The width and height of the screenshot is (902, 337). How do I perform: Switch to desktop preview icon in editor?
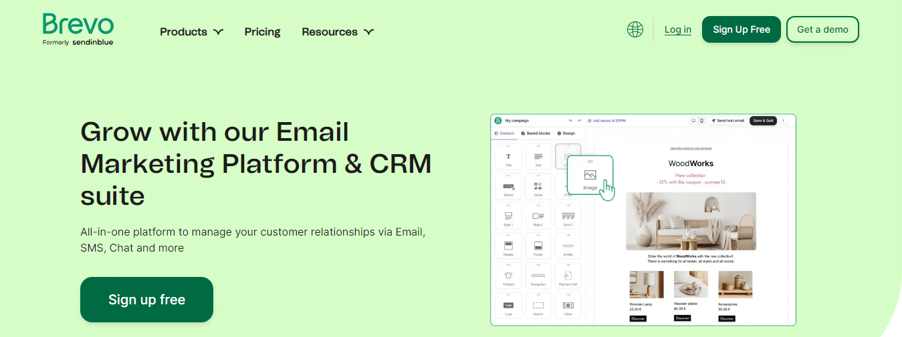(x=693, y=121)
